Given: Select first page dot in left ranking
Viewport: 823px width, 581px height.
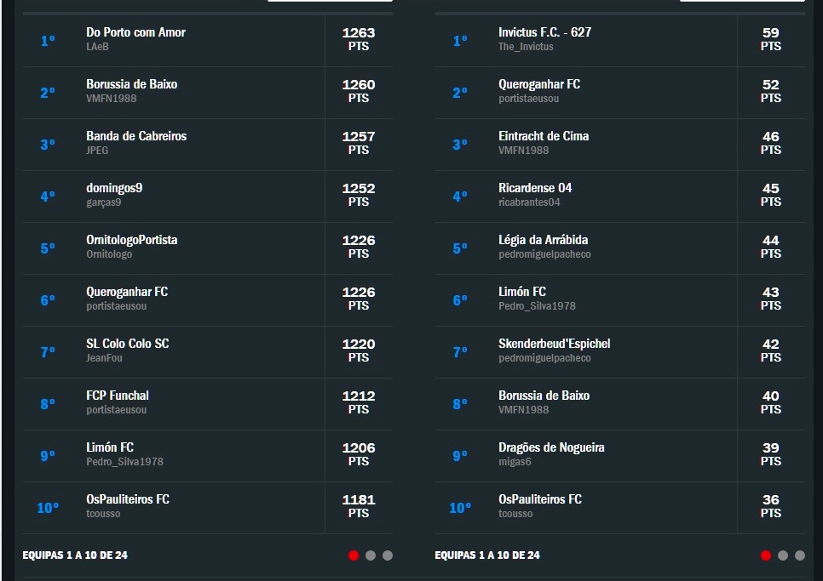Looking at the screenshot, I should [354, 555].
